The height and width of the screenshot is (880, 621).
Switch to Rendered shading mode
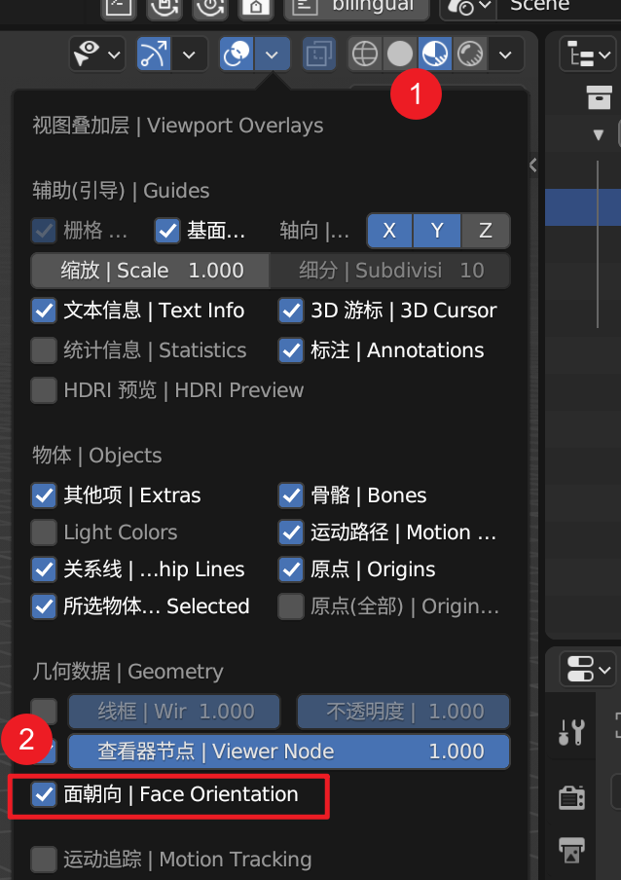click(470, 55)
